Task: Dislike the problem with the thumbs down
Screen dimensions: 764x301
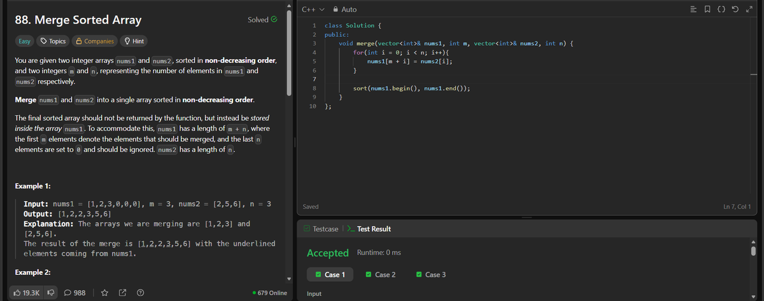Action: point(52,293)
